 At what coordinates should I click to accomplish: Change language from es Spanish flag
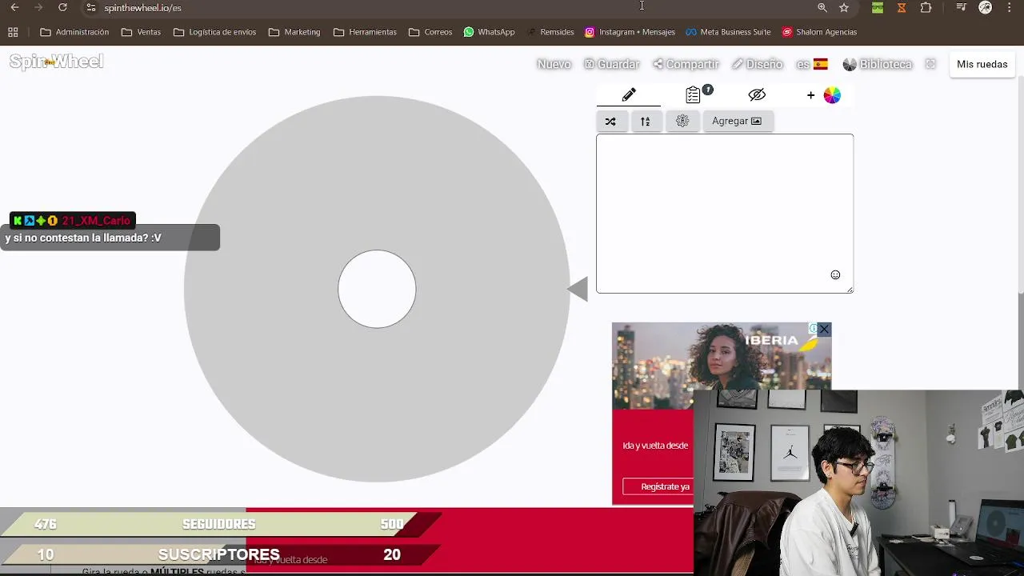[x=812, y=64]
